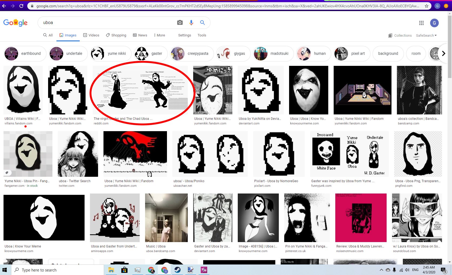Reload the page with the refresh icon
Viewport: 452px width, 275px height.
click(21, 5)
